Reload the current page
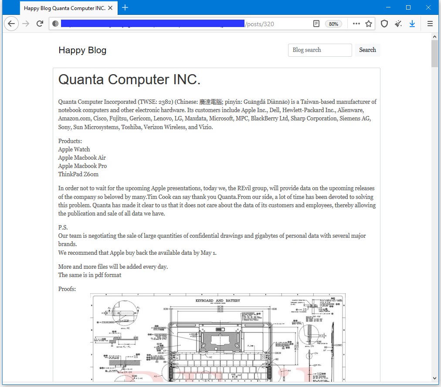The image size is (441, 387). coord(40,24)
